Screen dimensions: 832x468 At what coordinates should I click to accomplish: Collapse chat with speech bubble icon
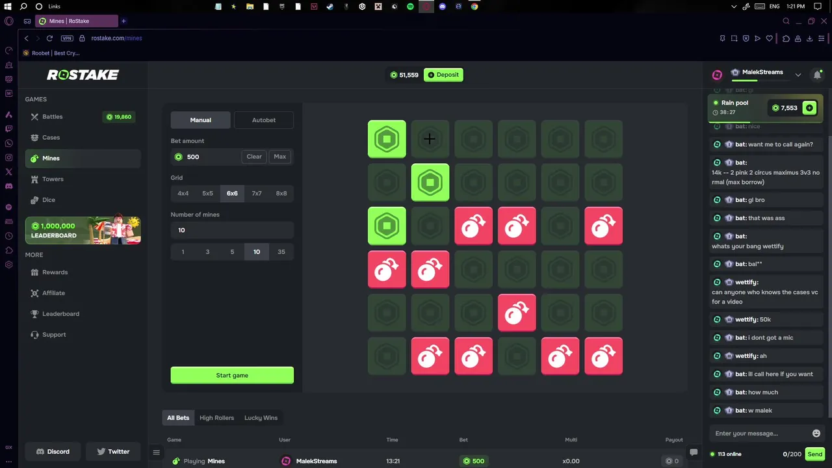click(x=694, y=452)
